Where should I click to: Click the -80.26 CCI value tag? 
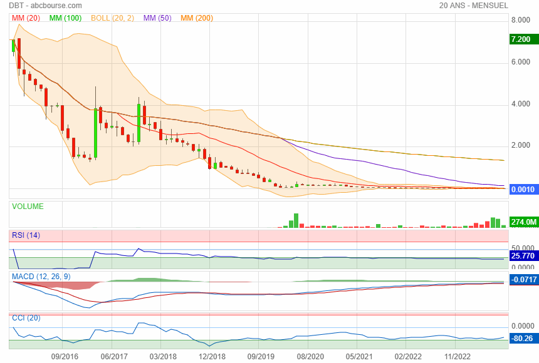[523, 338]
